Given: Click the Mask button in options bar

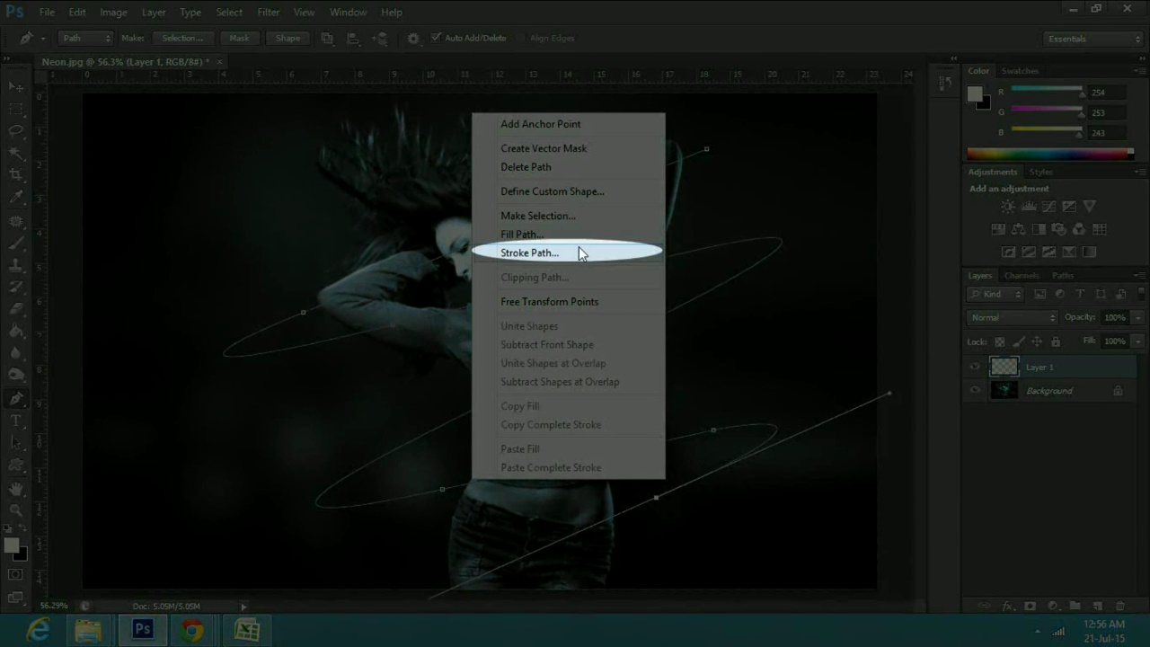Looking at the screenshot, I should 239,39.
